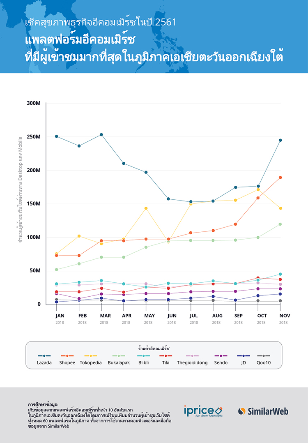
Task: Click the 300M y-axis label
Action: [x=34, y=103]
